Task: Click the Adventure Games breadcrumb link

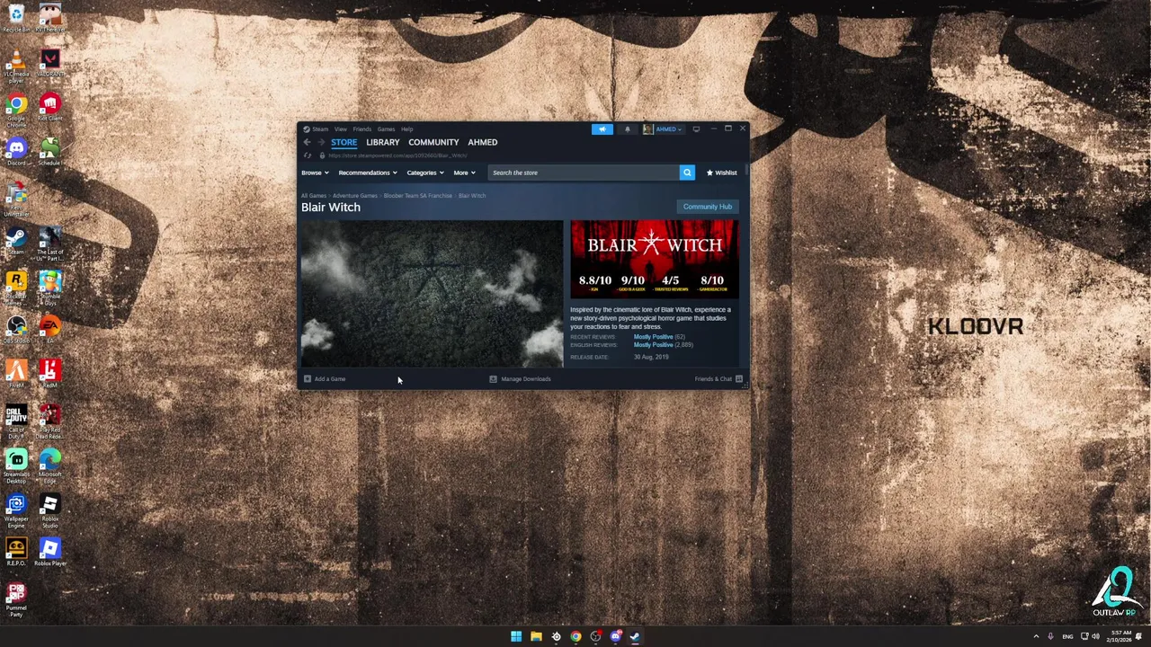Action: 355,196
